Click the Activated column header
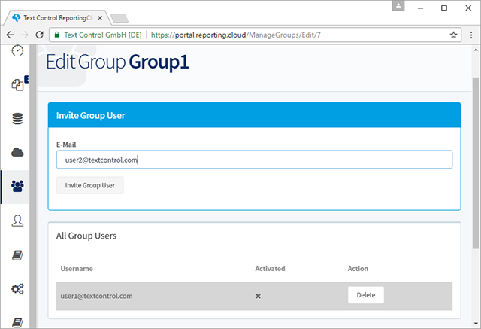This screenshot has width=481, height=329. 270,269
